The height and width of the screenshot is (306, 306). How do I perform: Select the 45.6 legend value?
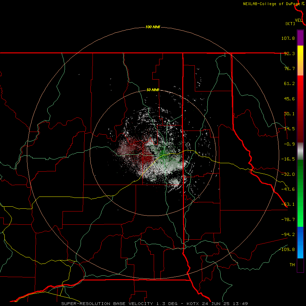coord(289,99)
